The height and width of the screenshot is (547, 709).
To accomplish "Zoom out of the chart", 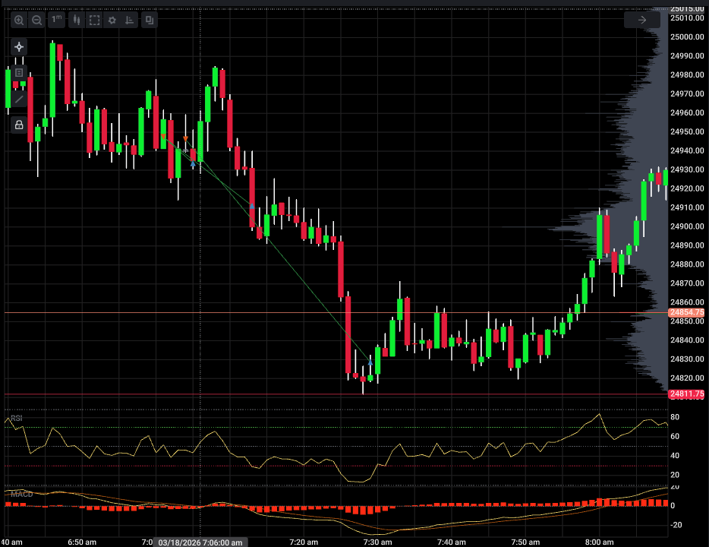I will tap(37, 20).
